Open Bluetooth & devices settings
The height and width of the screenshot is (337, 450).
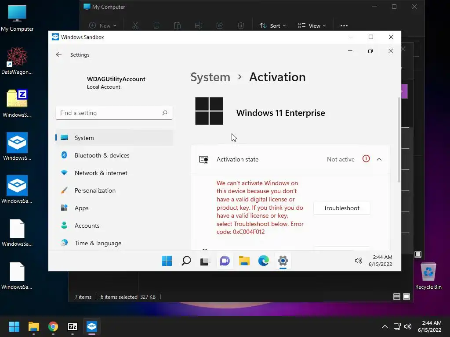114,155
